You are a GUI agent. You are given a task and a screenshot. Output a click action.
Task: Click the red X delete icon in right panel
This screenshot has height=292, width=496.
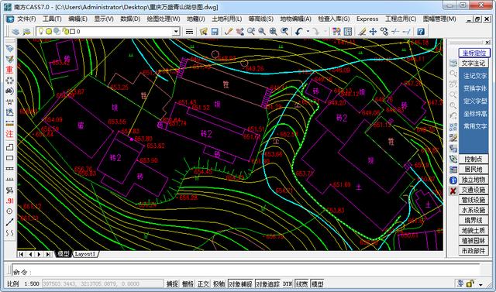[x=453, y=191]
